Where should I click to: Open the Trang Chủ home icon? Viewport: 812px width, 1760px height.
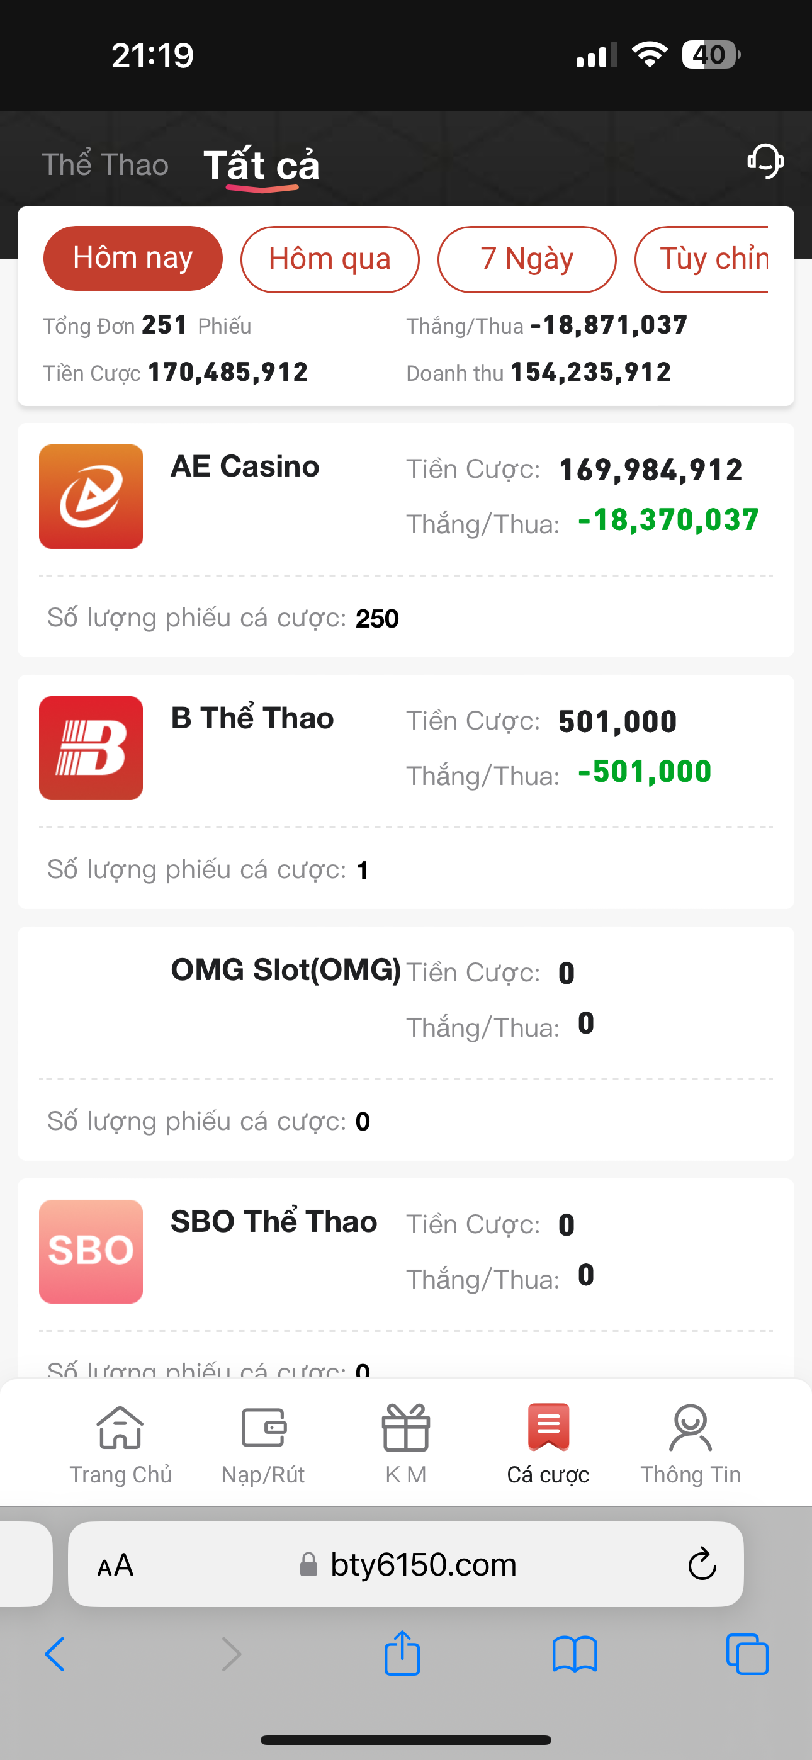coord(120,1428)
